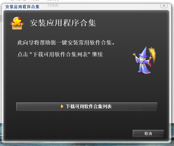Click the wizard's pointed blue hat

point(144,52)
